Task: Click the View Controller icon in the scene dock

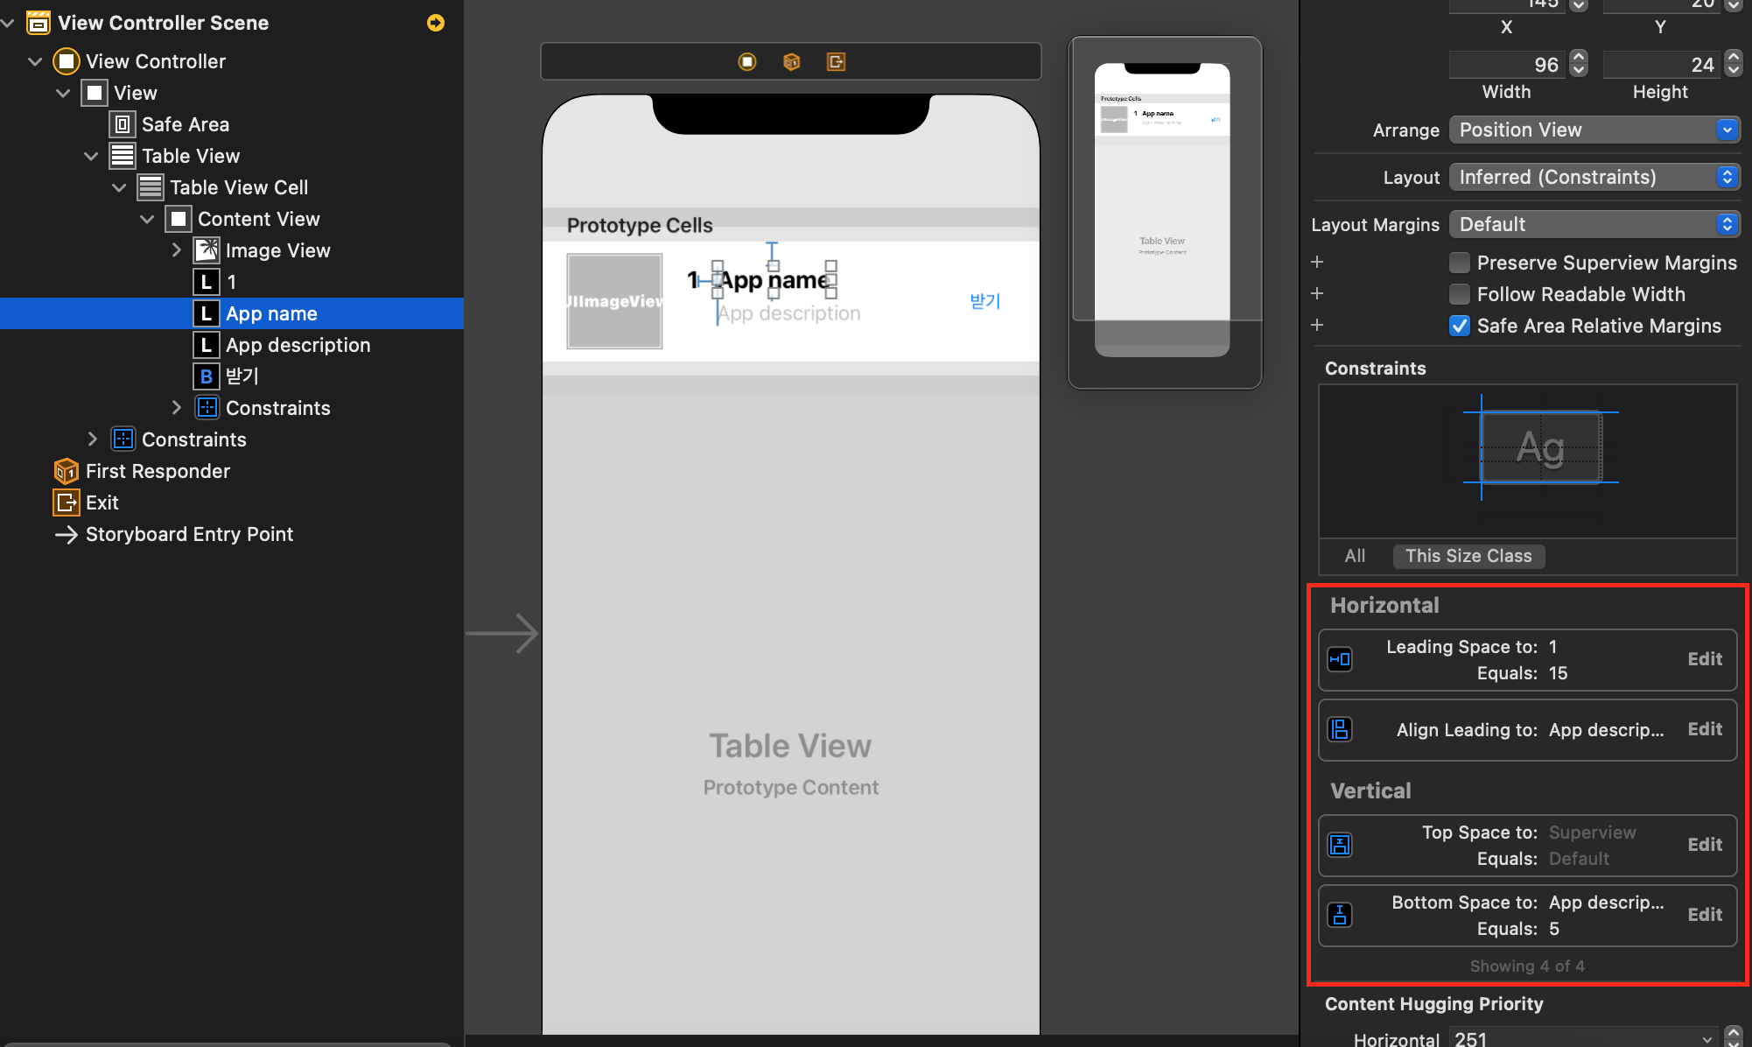Action: point(746,61)
